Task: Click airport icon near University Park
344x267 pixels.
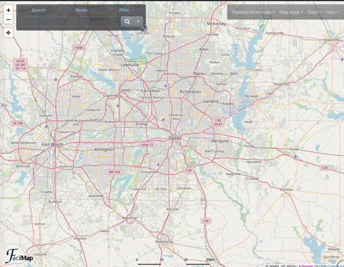Action: click(x=163, y=120)
